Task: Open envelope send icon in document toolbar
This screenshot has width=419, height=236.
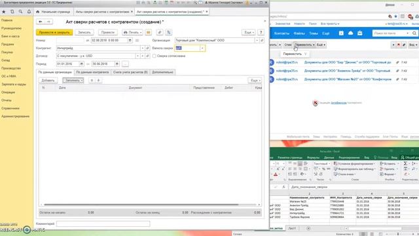Action: tap(149, 32)
